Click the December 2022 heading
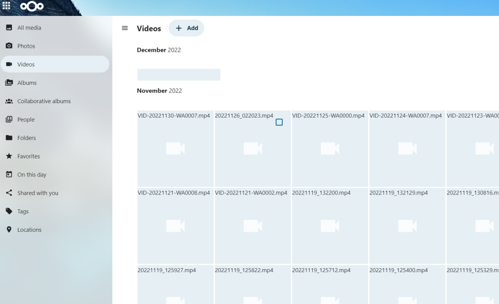This screenshot has width=499, height=304. coord(159,50)
